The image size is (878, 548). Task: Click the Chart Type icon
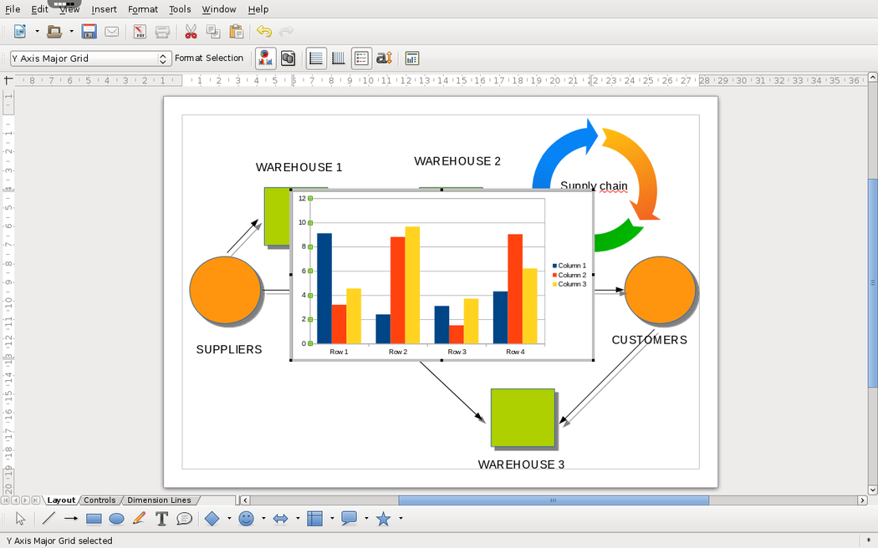tap(265, 58)
